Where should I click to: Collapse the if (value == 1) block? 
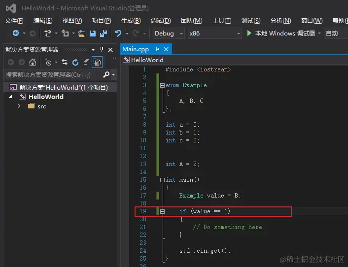click(162, 211)
